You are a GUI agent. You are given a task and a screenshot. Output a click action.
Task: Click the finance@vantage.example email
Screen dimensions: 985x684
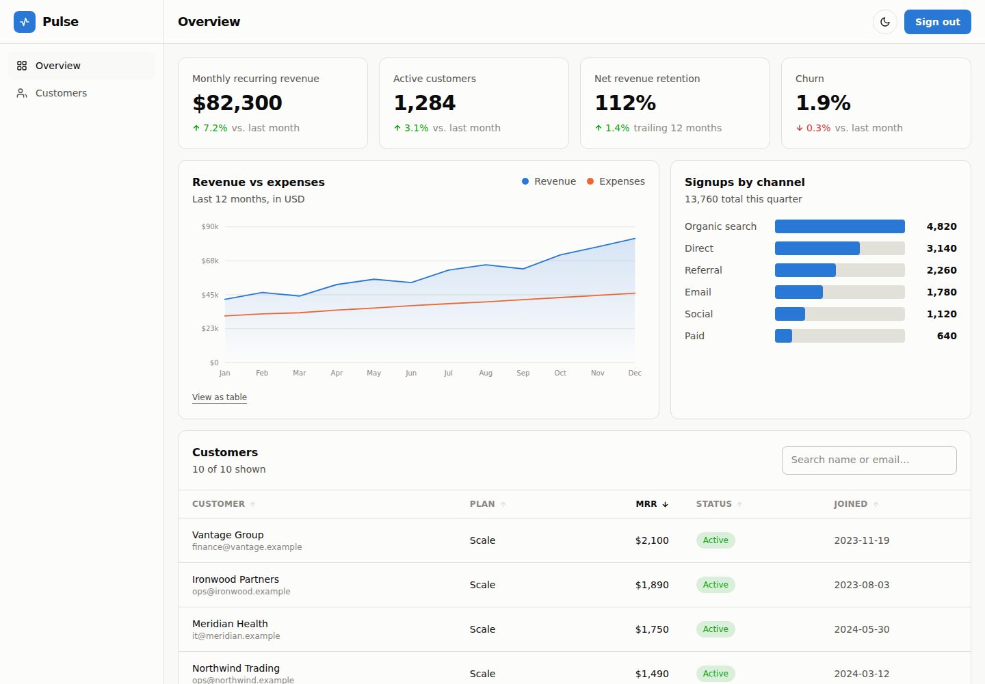247,547
